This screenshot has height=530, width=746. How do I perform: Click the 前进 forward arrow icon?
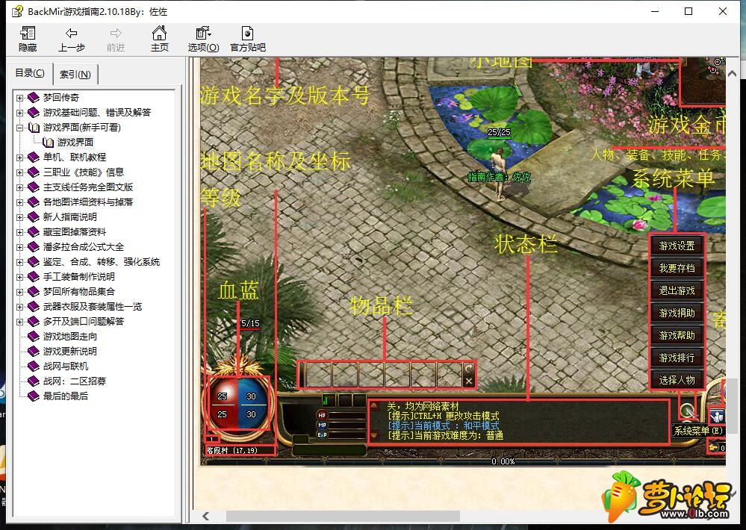(x=116, y=34)
